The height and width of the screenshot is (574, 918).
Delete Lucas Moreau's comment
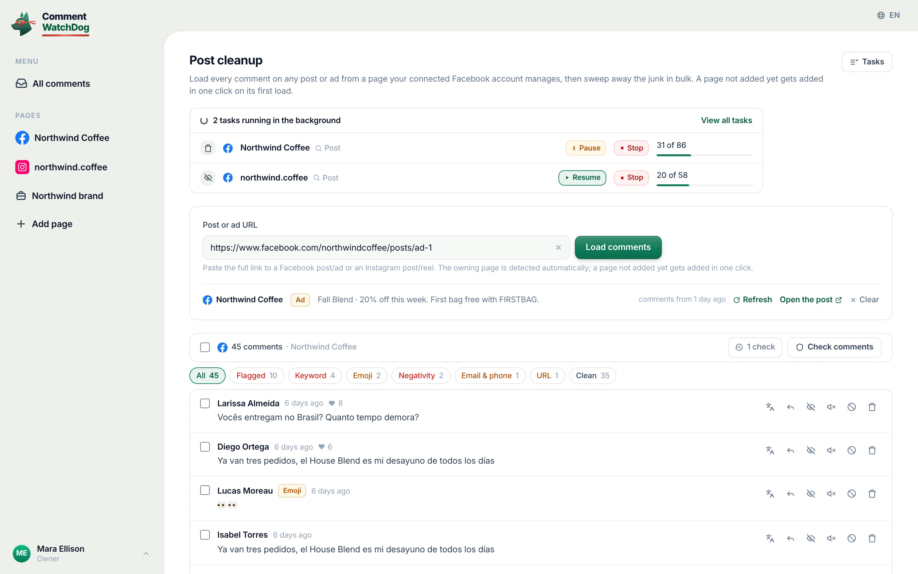pyautogui.click(x=872, y=494)
